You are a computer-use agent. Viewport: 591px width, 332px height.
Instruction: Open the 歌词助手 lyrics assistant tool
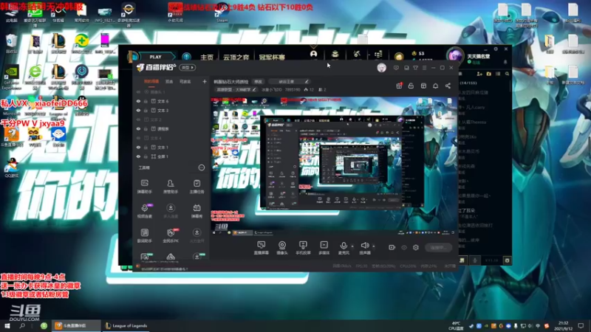[x=144, y=235]
